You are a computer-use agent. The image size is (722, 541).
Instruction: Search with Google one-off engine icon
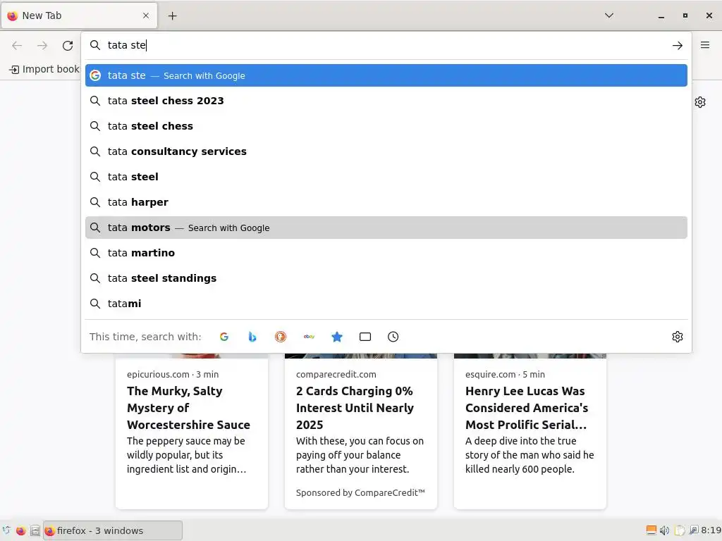pos(224,337)
